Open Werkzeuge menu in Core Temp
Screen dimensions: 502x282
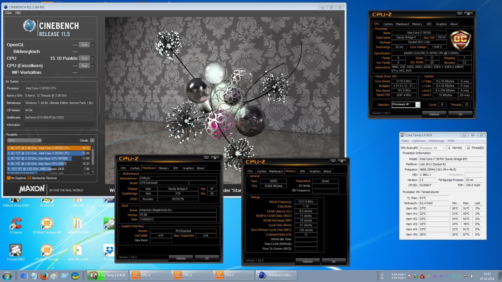click(x=437, y=141)
